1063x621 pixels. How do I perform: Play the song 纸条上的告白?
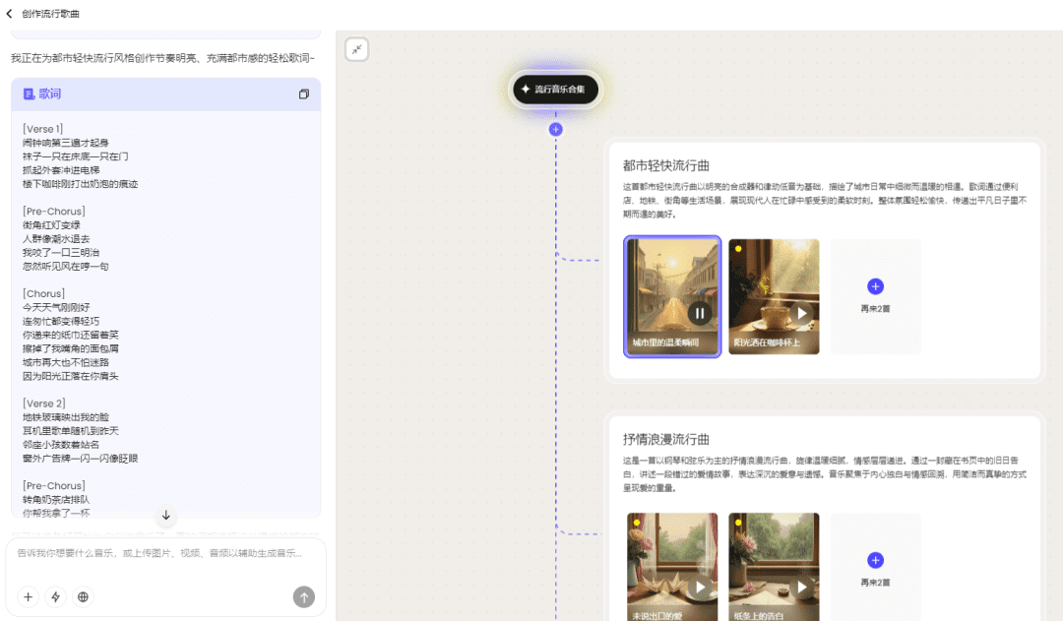tap(801, 588)
